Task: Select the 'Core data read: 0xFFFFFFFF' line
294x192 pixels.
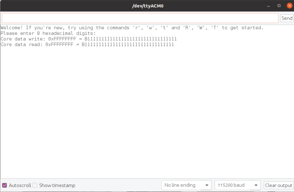Action: [x=87, y=45]
